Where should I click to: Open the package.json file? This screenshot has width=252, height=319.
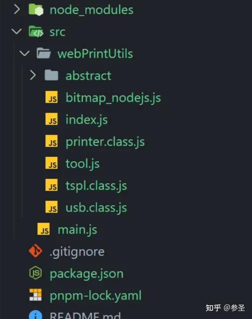[86, 274]
